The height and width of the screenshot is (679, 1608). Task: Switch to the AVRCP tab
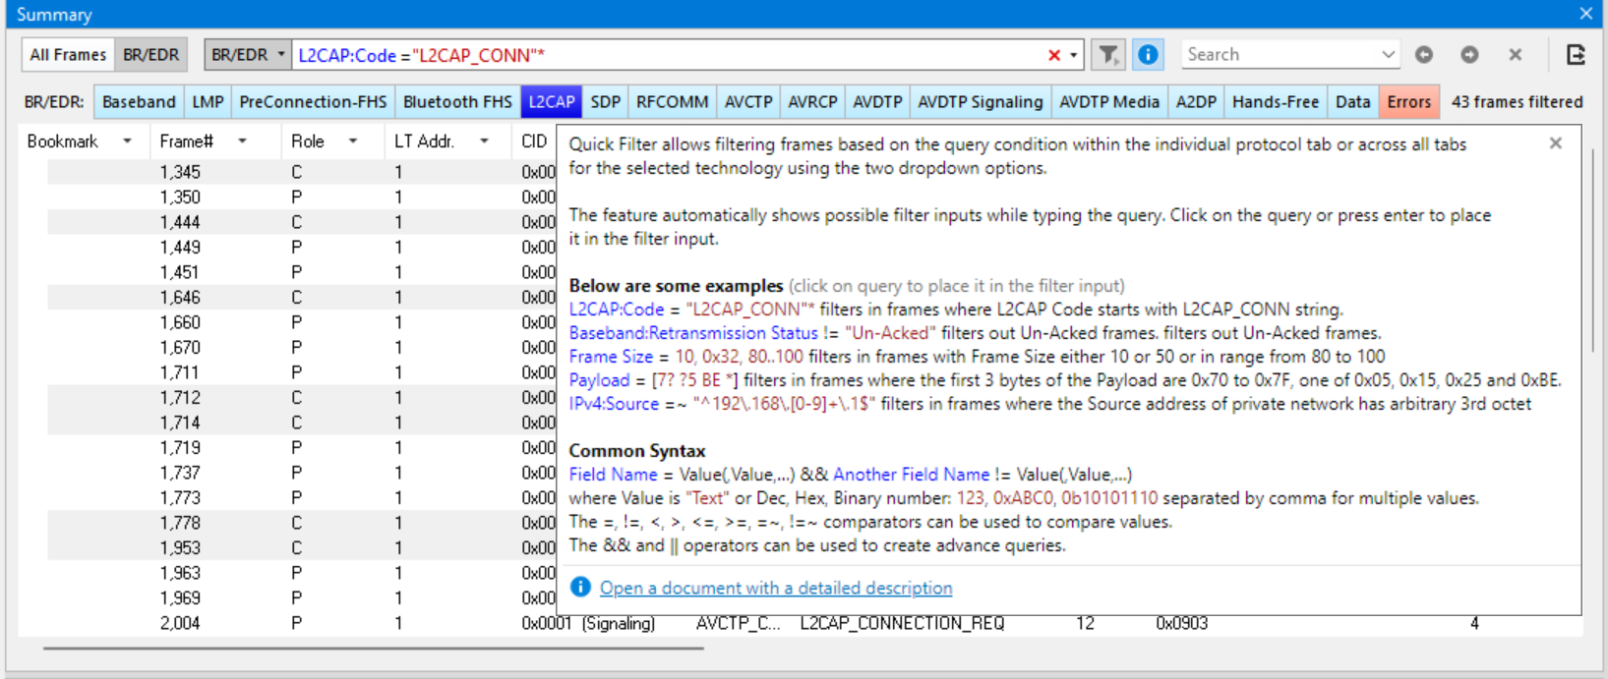pos(812,102)
